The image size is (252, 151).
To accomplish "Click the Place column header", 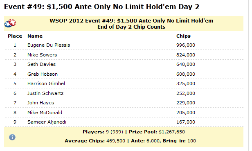I will [x=15, y=36].
